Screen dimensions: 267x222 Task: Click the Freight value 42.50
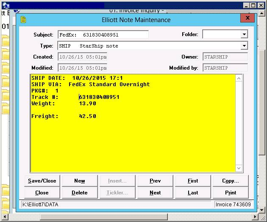coord(88,116)
